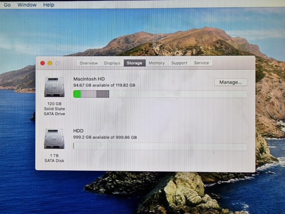The width and height of the screenshot is (285, 214).
Task: Minimize the window with the yellow button
Action: (x=50, y=63)
